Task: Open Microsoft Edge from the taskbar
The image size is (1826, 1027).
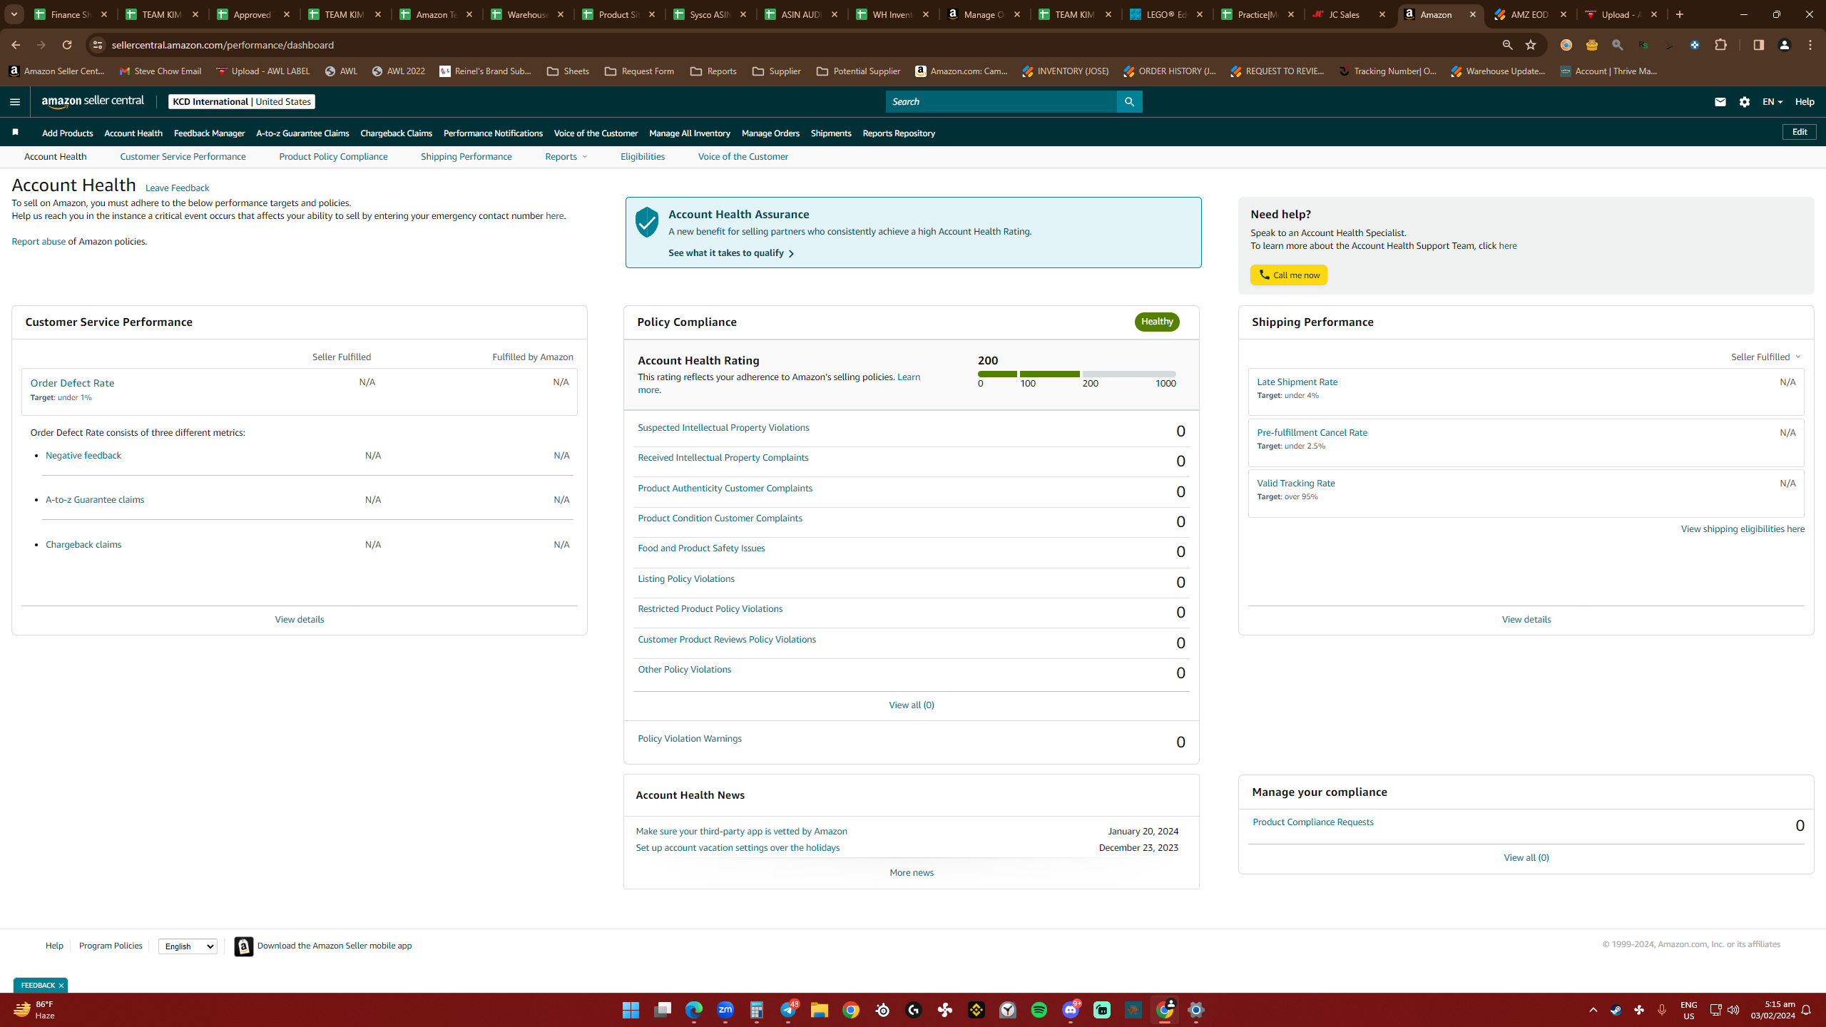Action: coord(694,1010)
